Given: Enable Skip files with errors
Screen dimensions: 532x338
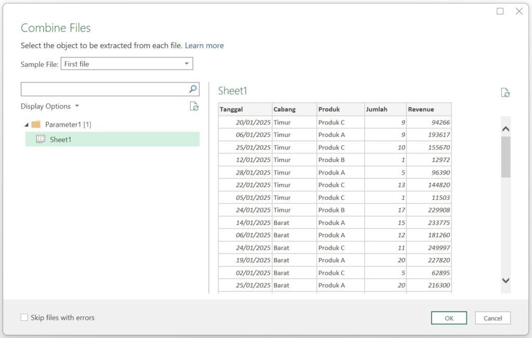Looking at the screenshot, I should pyautogui.click(x=24, y=317).
